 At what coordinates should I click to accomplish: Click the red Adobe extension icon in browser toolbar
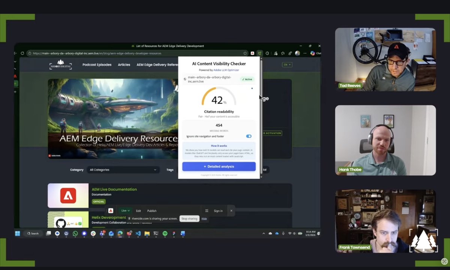coord(252,53)
